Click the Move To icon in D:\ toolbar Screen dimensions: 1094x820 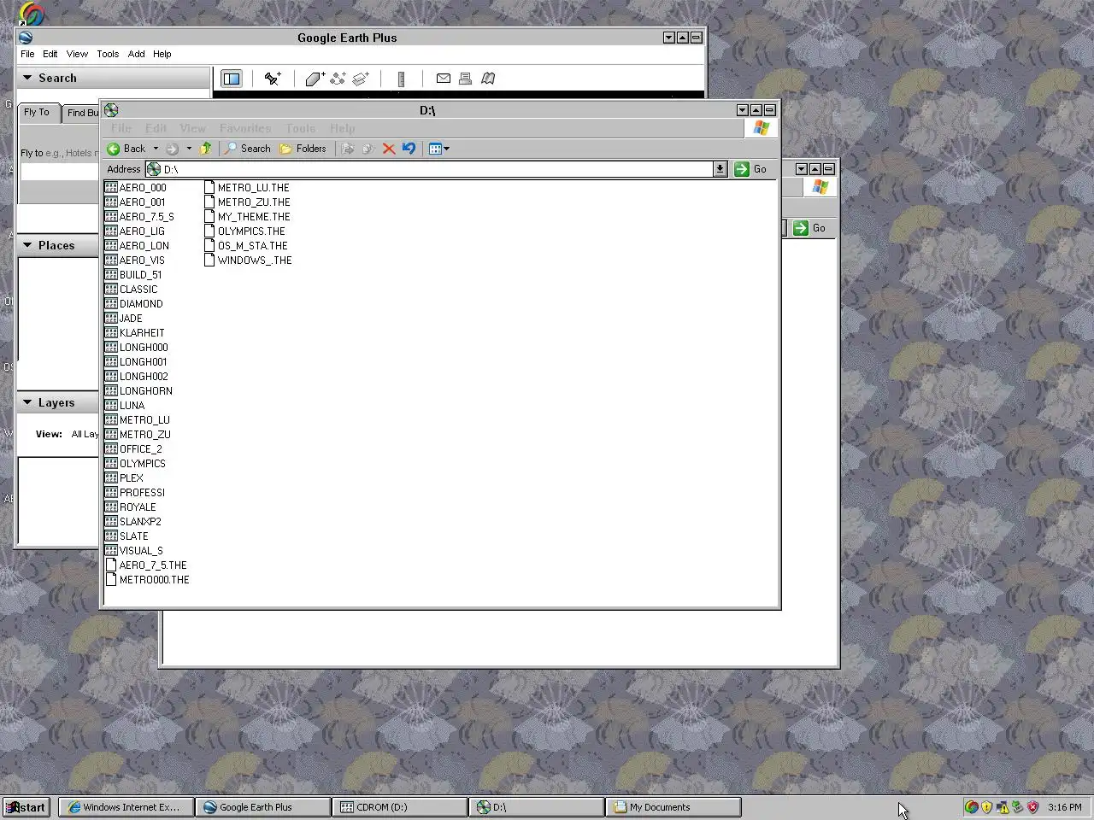coord(348,149)
